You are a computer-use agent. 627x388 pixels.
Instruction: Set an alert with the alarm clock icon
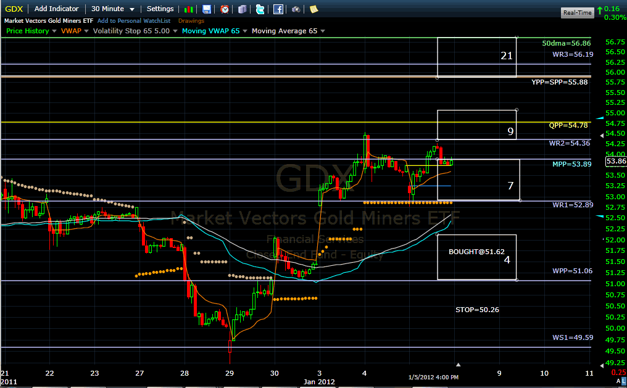(x=225, y=9)
